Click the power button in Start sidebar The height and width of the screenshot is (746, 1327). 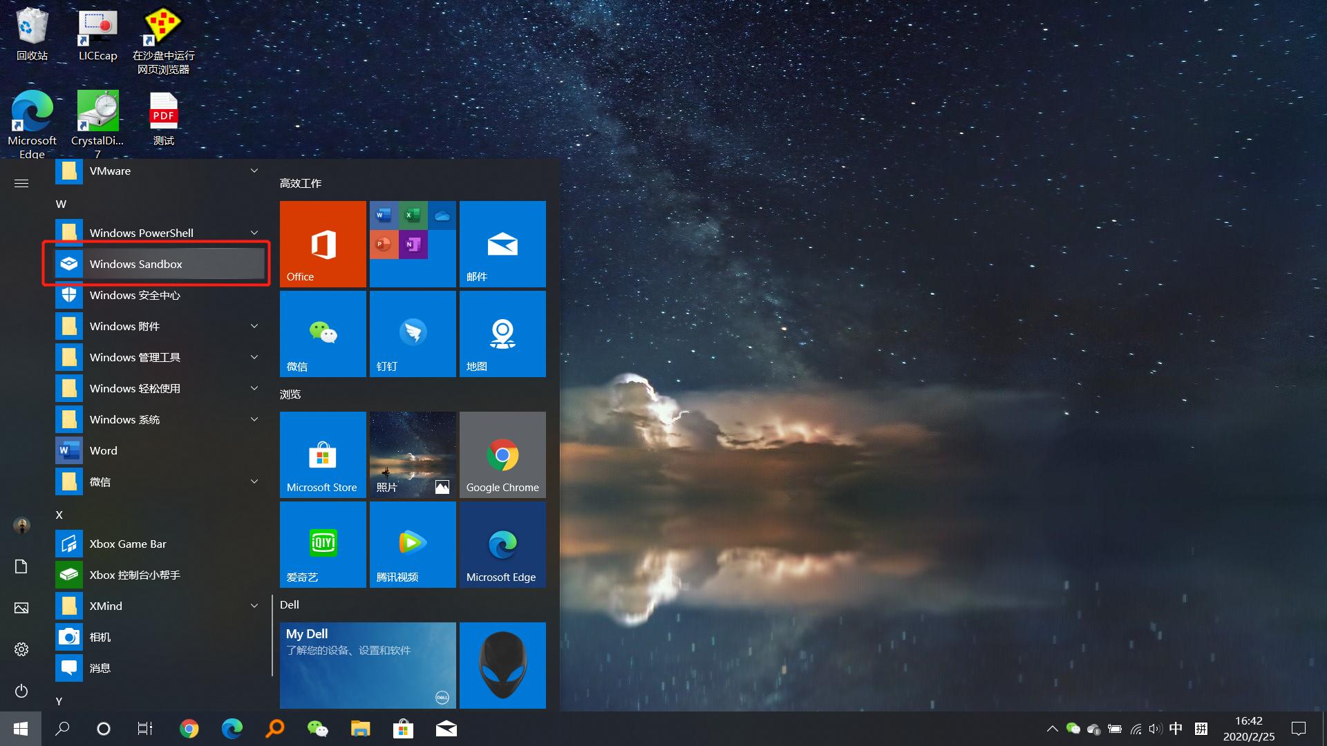tap(21, 691)
